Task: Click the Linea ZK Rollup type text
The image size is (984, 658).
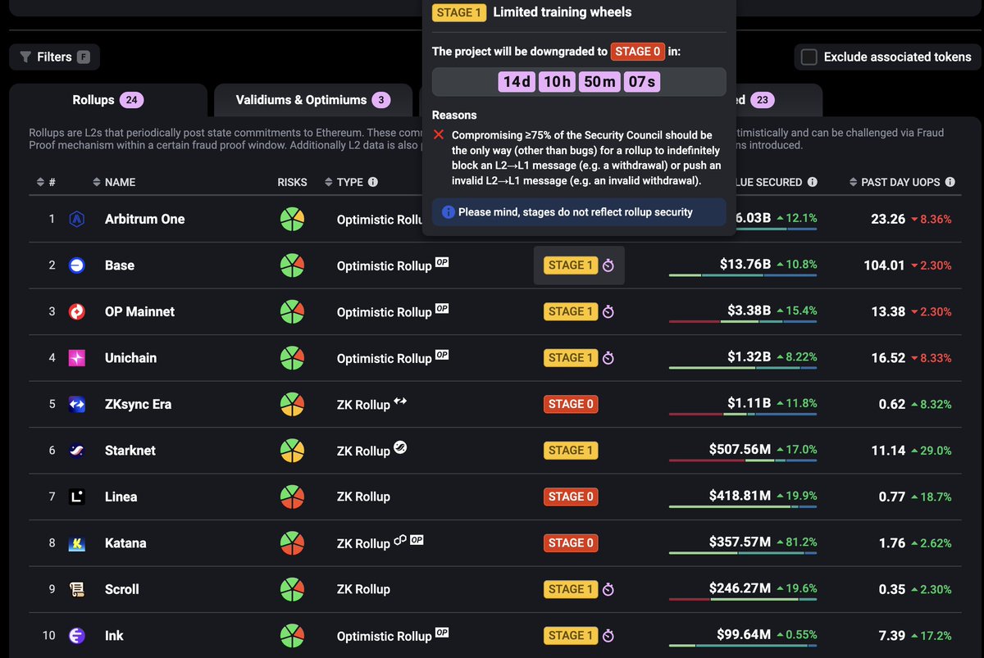Action: pyautogui.click(x=363, y=497)
